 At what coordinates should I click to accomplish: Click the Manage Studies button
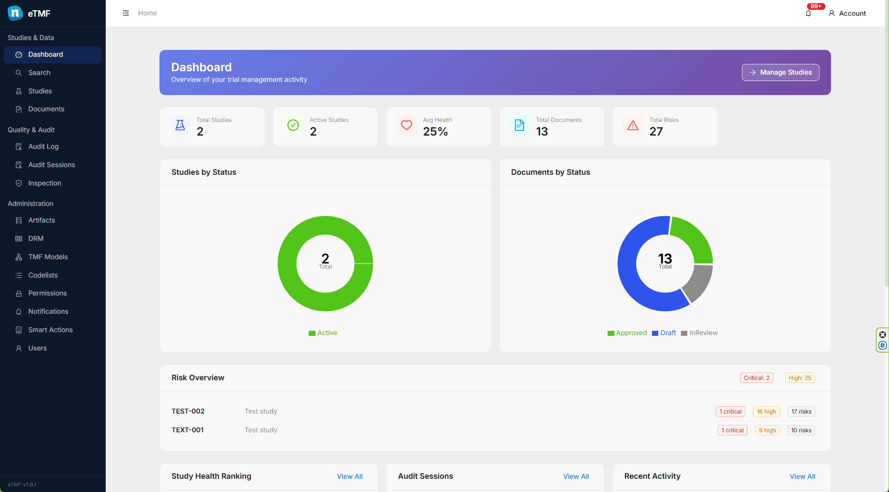(x=780, y=72)
